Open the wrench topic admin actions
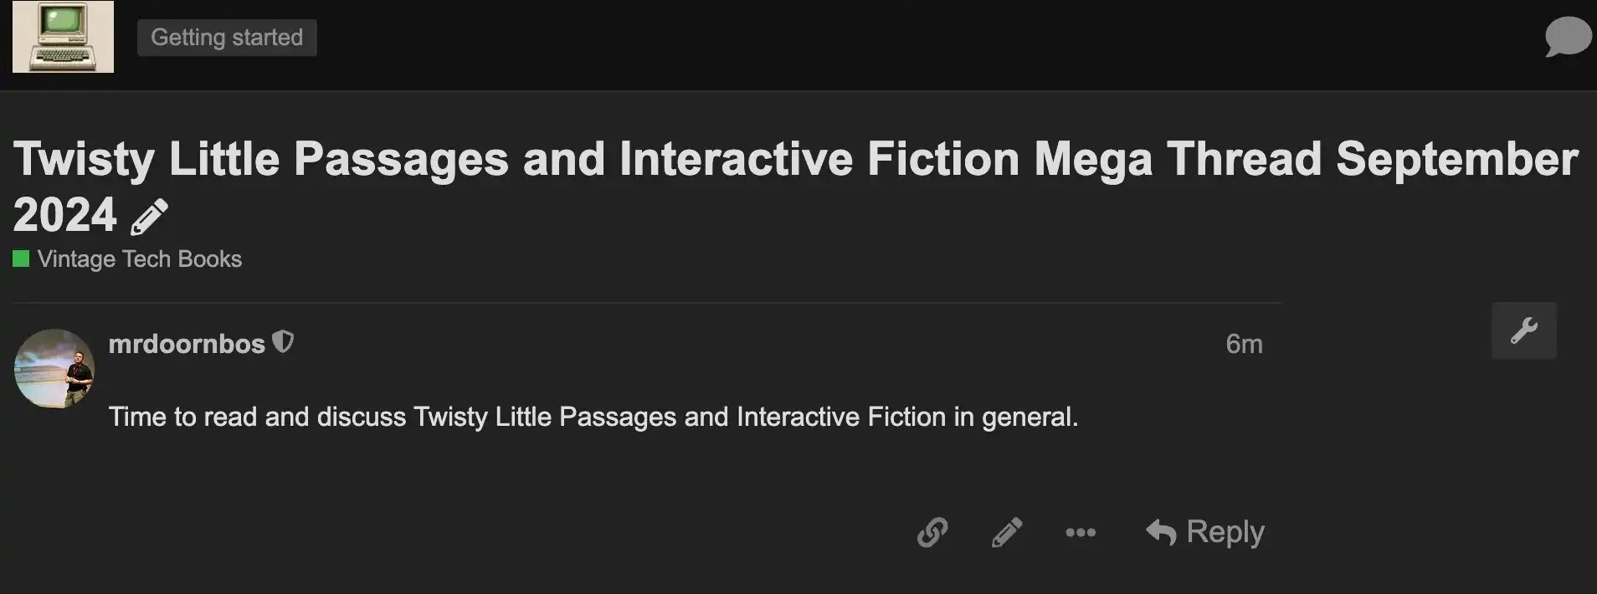 tap(1523, 330)
